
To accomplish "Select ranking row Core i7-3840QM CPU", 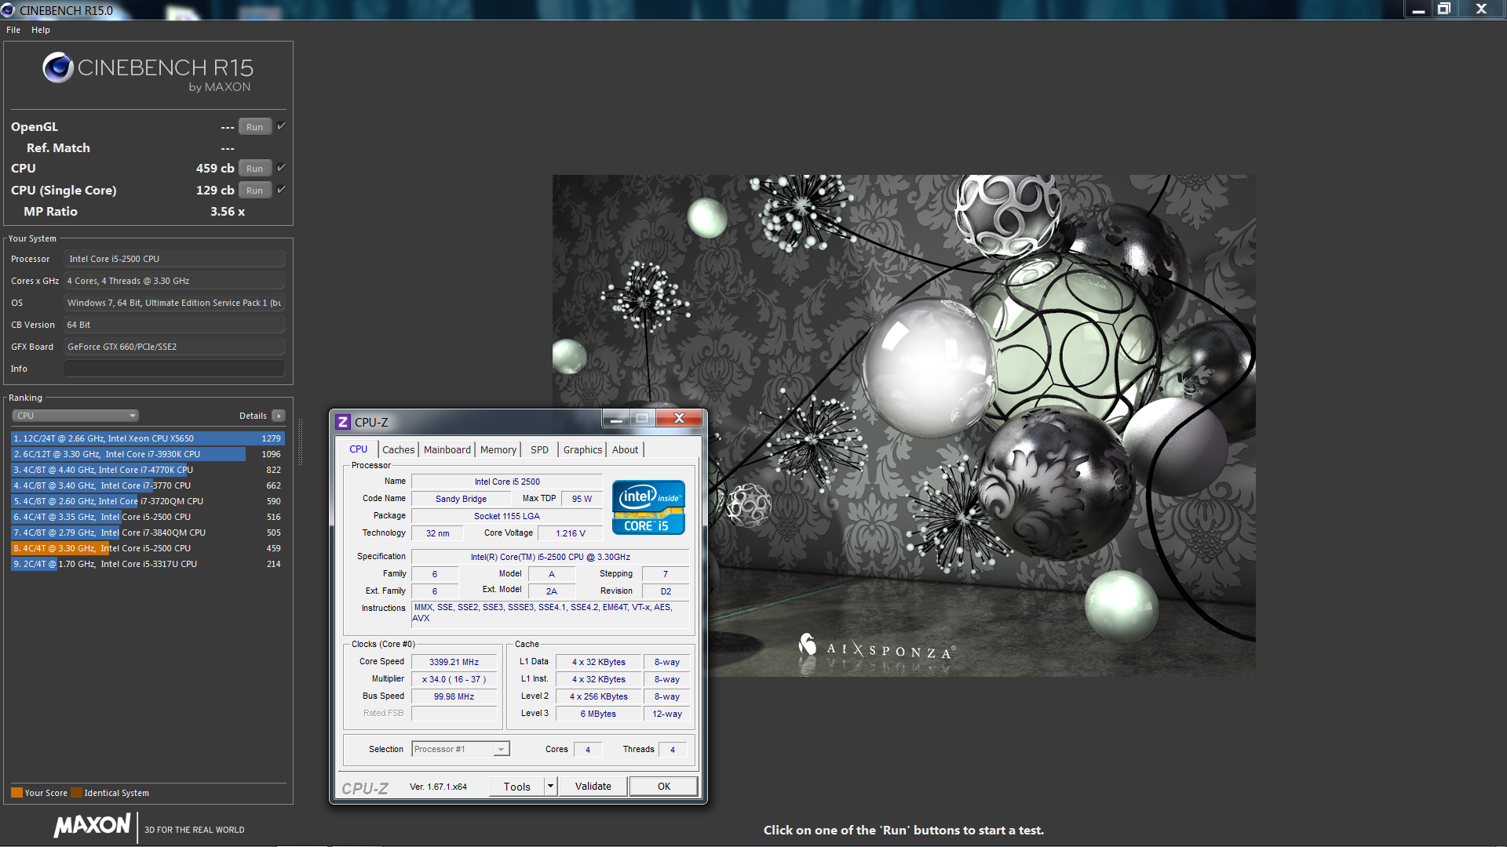I will click(x=148, y=533).
